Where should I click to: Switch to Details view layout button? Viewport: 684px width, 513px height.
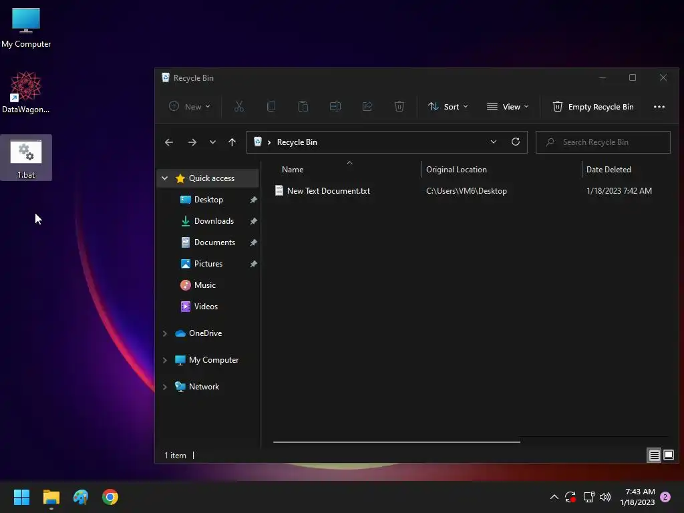(x=654, y=456)
